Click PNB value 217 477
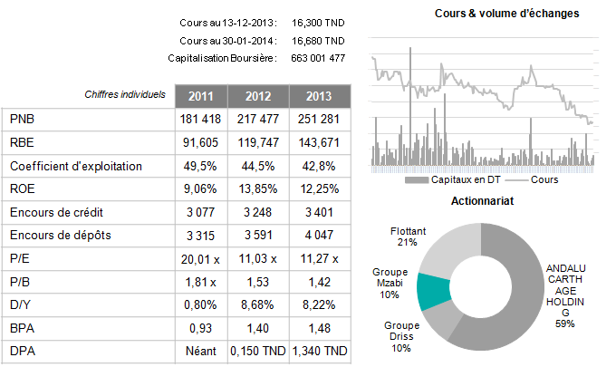The width and height of the screenshot is (616, 367). tap(258, 119)
